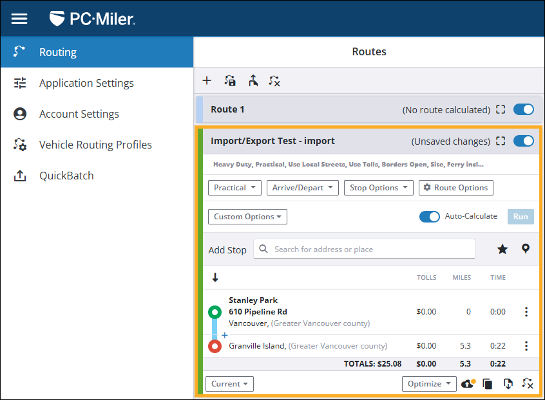Click the Granville Island stop text
545x400 pixels.
click(307, 346)
